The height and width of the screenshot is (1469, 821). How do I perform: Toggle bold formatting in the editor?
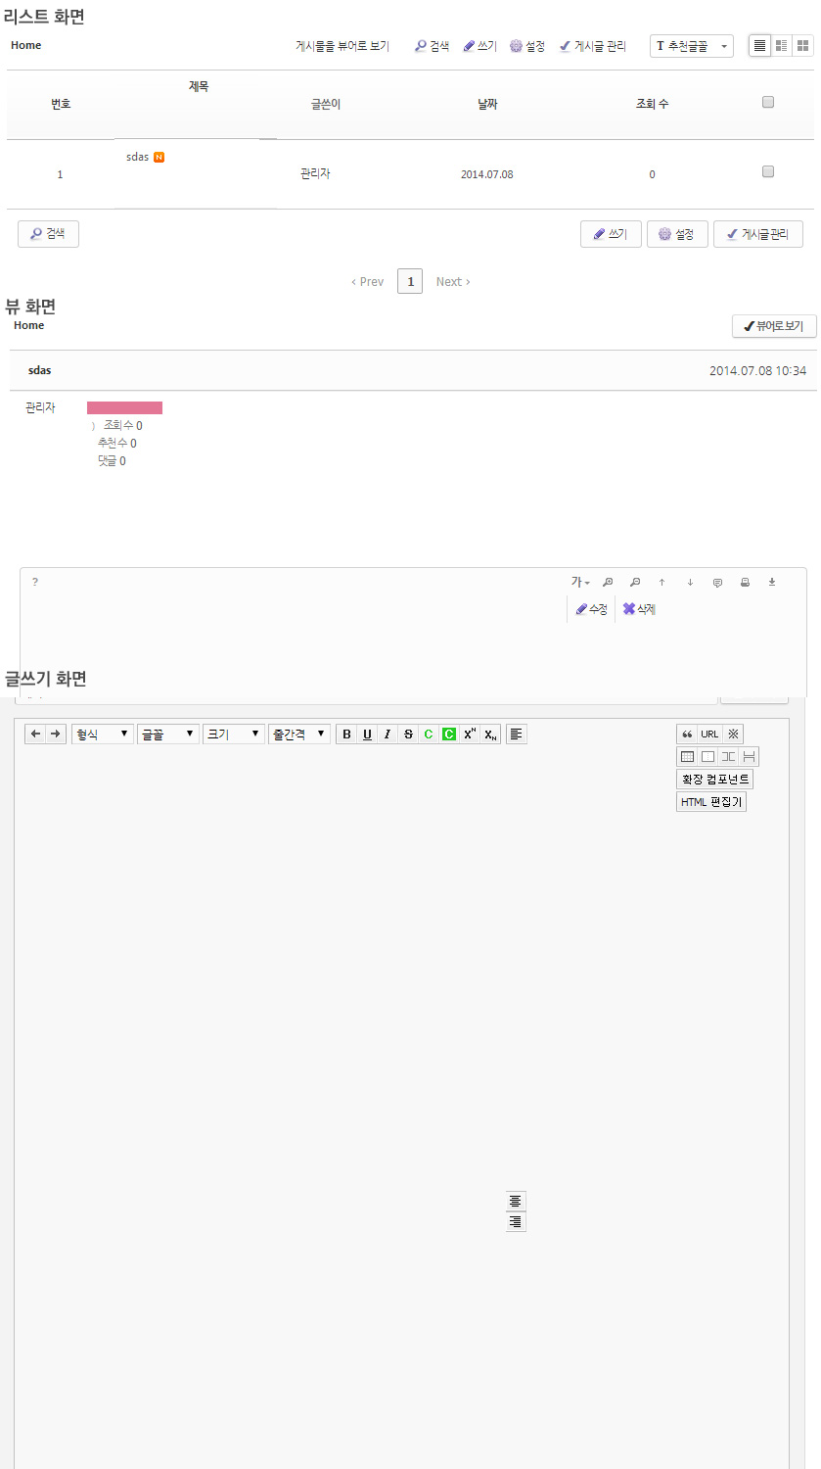point(346,734)
